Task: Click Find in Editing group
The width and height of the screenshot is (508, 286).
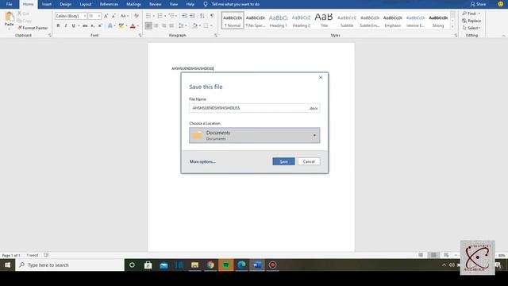Action: pyautogui.click(x=469, y=14)
